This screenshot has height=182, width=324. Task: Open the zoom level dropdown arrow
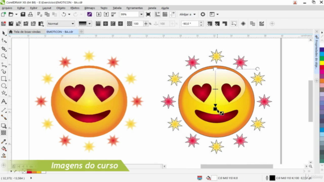click(x=141, y=14)
